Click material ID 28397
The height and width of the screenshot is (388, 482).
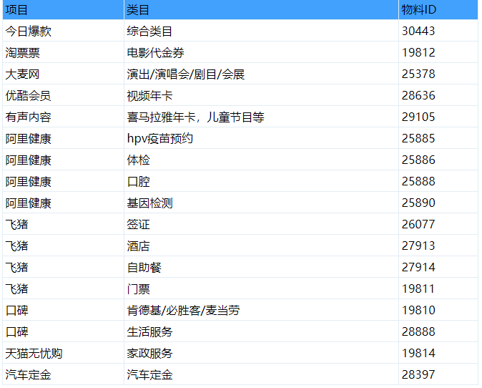coord(438,374)
